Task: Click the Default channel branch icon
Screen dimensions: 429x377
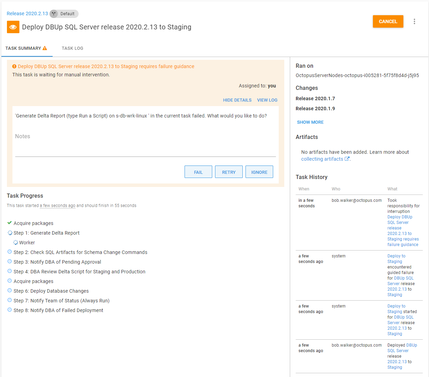Action: [54, 14]
